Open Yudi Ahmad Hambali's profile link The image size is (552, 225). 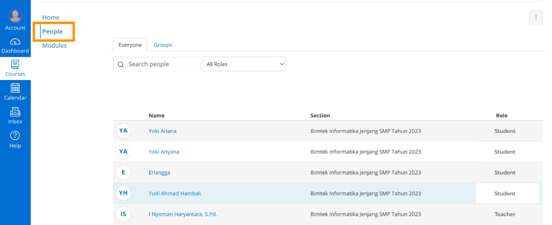175,193
